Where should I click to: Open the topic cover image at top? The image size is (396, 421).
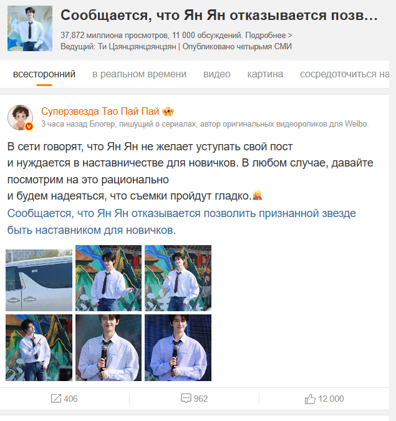point(30,29)
